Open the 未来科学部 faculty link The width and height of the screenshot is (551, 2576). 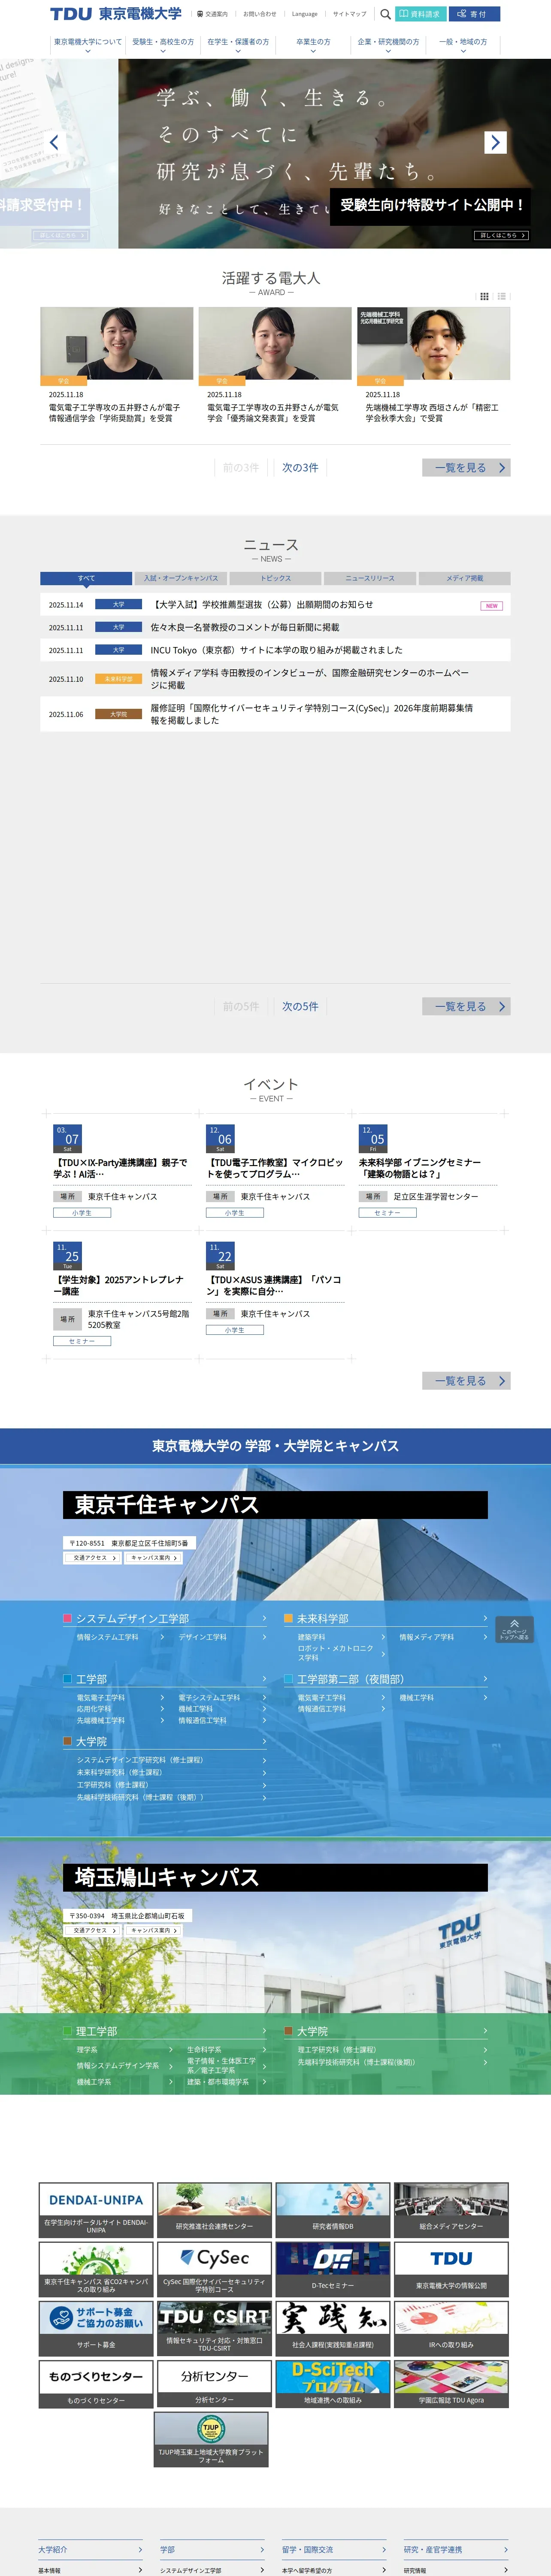(386, 1618)
